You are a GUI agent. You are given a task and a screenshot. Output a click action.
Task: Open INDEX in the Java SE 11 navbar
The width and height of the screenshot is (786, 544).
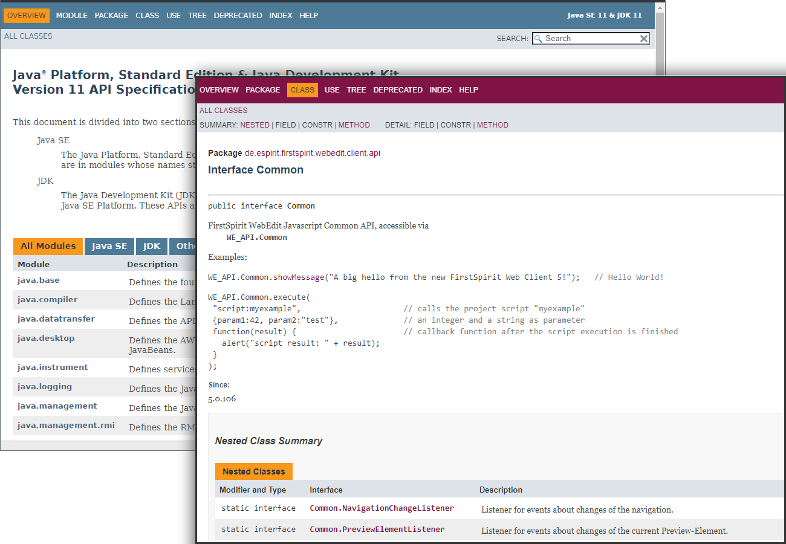coord(281,16)
